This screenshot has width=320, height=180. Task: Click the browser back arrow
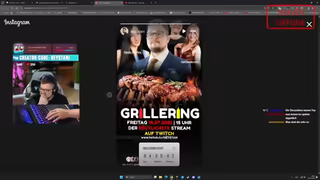(2, 8)
